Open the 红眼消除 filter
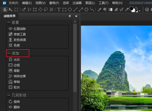 tap(17, 29)
